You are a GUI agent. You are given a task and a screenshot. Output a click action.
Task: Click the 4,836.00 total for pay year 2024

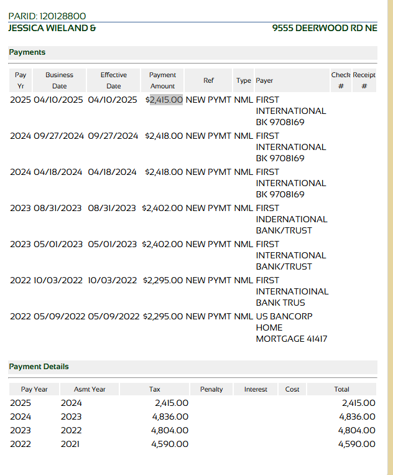[x=357, y=416]
